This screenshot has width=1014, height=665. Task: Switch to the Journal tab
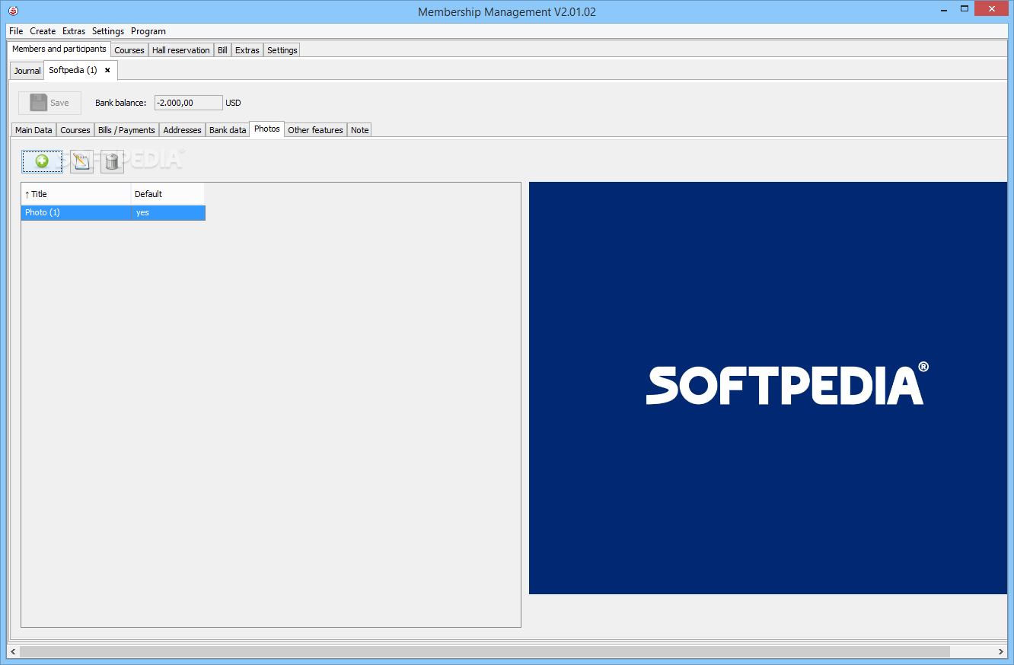27,71
